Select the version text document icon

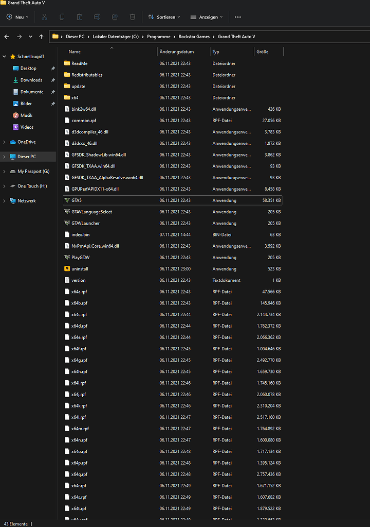(67, 280)
